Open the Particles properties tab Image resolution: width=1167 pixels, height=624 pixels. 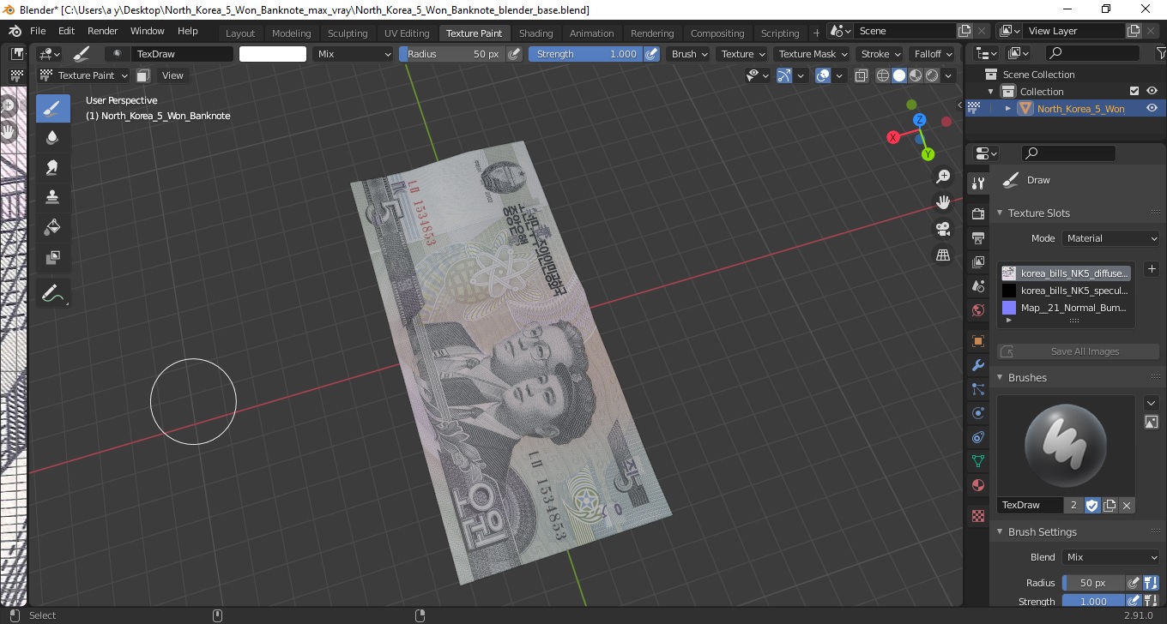click(x=977, y=389)
